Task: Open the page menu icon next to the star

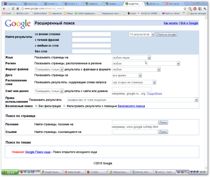Action: 190,9
